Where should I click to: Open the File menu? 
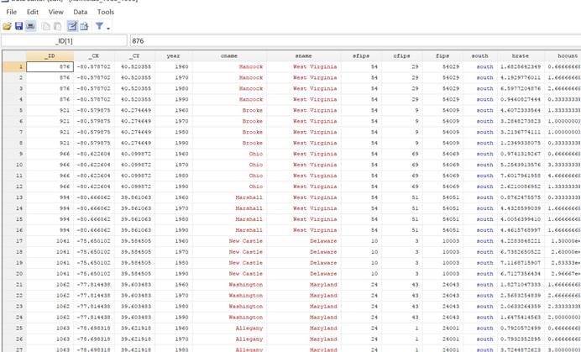tap(12, 12)
